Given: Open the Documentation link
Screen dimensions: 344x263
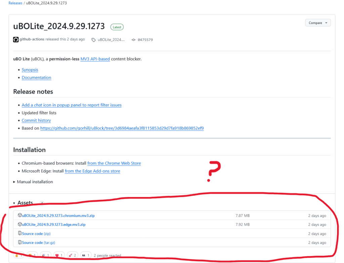Looking at the screenshot, I should (x=36, y=78).
